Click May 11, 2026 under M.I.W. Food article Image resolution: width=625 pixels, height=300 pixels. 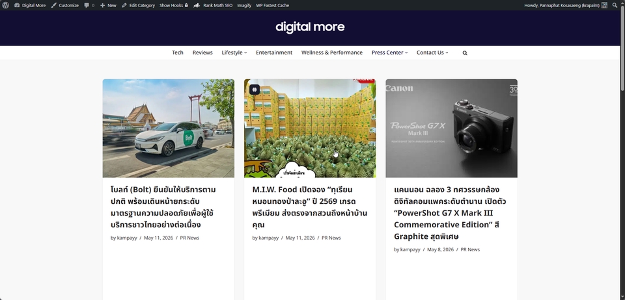[x=300, y=238]
